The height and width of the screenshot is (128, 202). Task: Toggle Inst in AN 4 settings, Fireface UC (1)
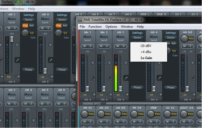pos(65,26)
